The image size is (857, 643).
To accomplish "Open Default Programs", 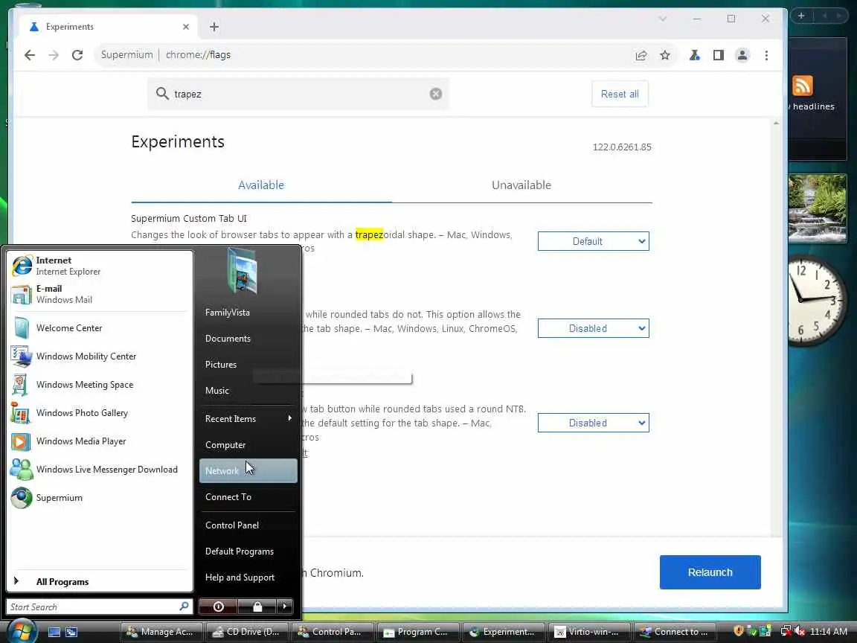I will tap(248, 551).
